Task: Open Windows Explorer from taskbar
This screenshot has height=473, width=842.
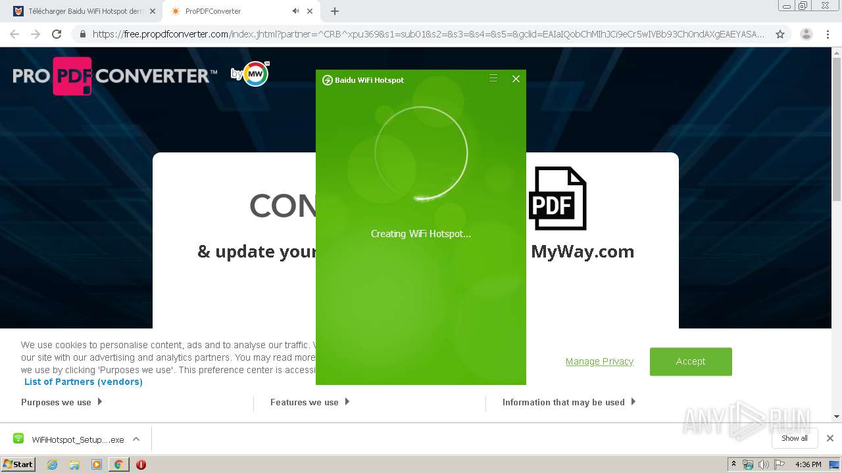Action: 74,464
